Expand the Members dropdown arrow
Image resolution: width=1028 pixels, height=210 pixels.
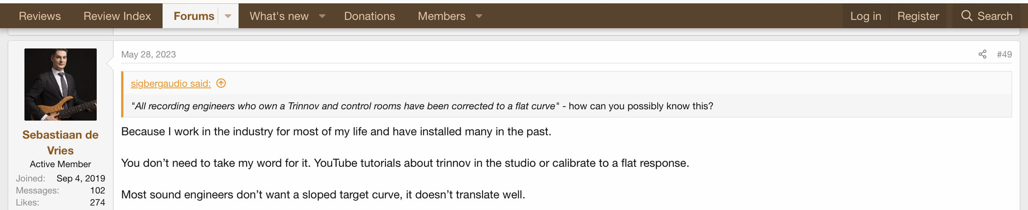pyautogui.click(x=479, y=16)
